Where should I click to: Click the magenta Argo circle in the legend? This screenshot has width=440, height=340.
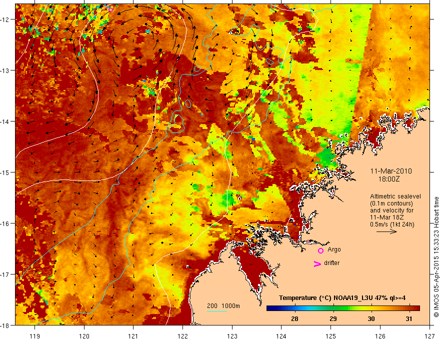pyautogui.click(x=320, y=250)
